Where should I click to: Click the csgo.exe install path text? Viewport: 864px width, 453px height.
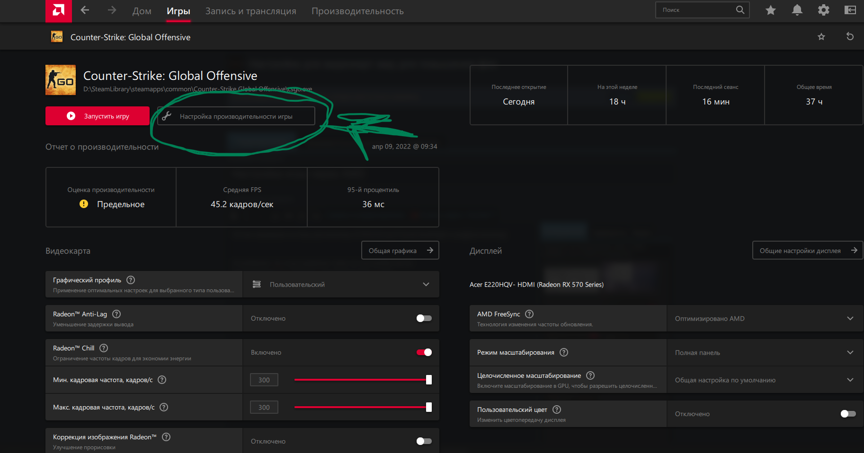pyautogui.click(x=198, y=89)
